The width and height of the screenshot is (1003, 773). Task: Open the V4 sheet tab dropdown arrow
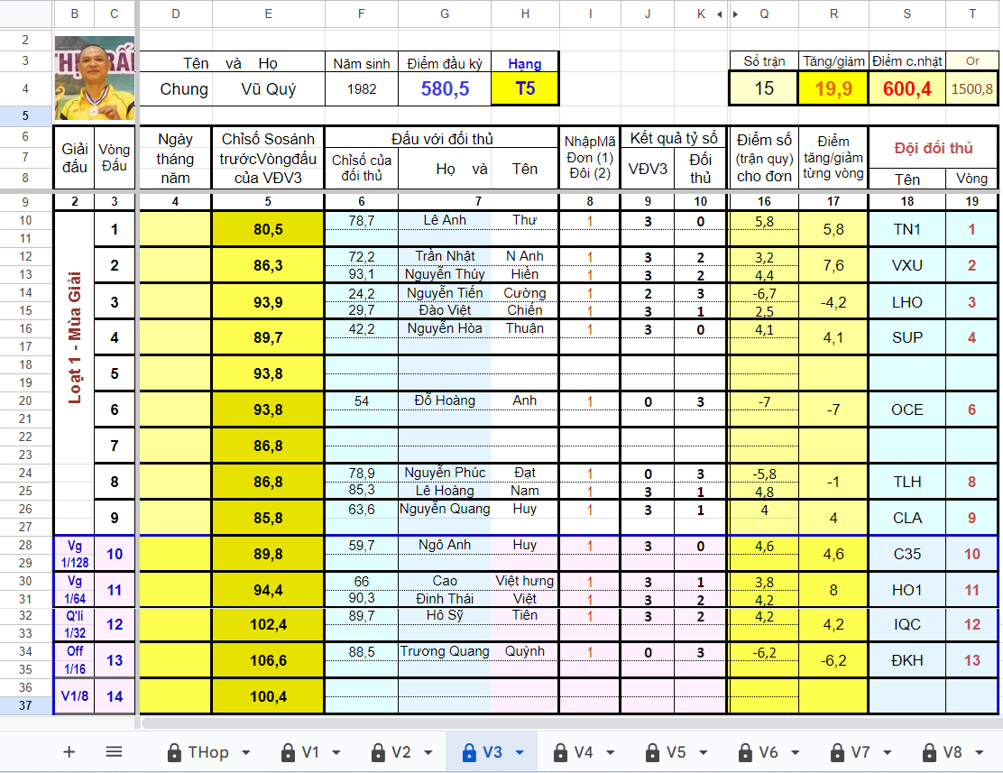tap(610, 752)
